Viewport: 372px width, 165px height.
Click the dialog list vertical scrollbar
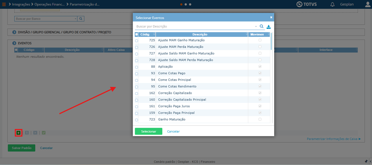271,41
